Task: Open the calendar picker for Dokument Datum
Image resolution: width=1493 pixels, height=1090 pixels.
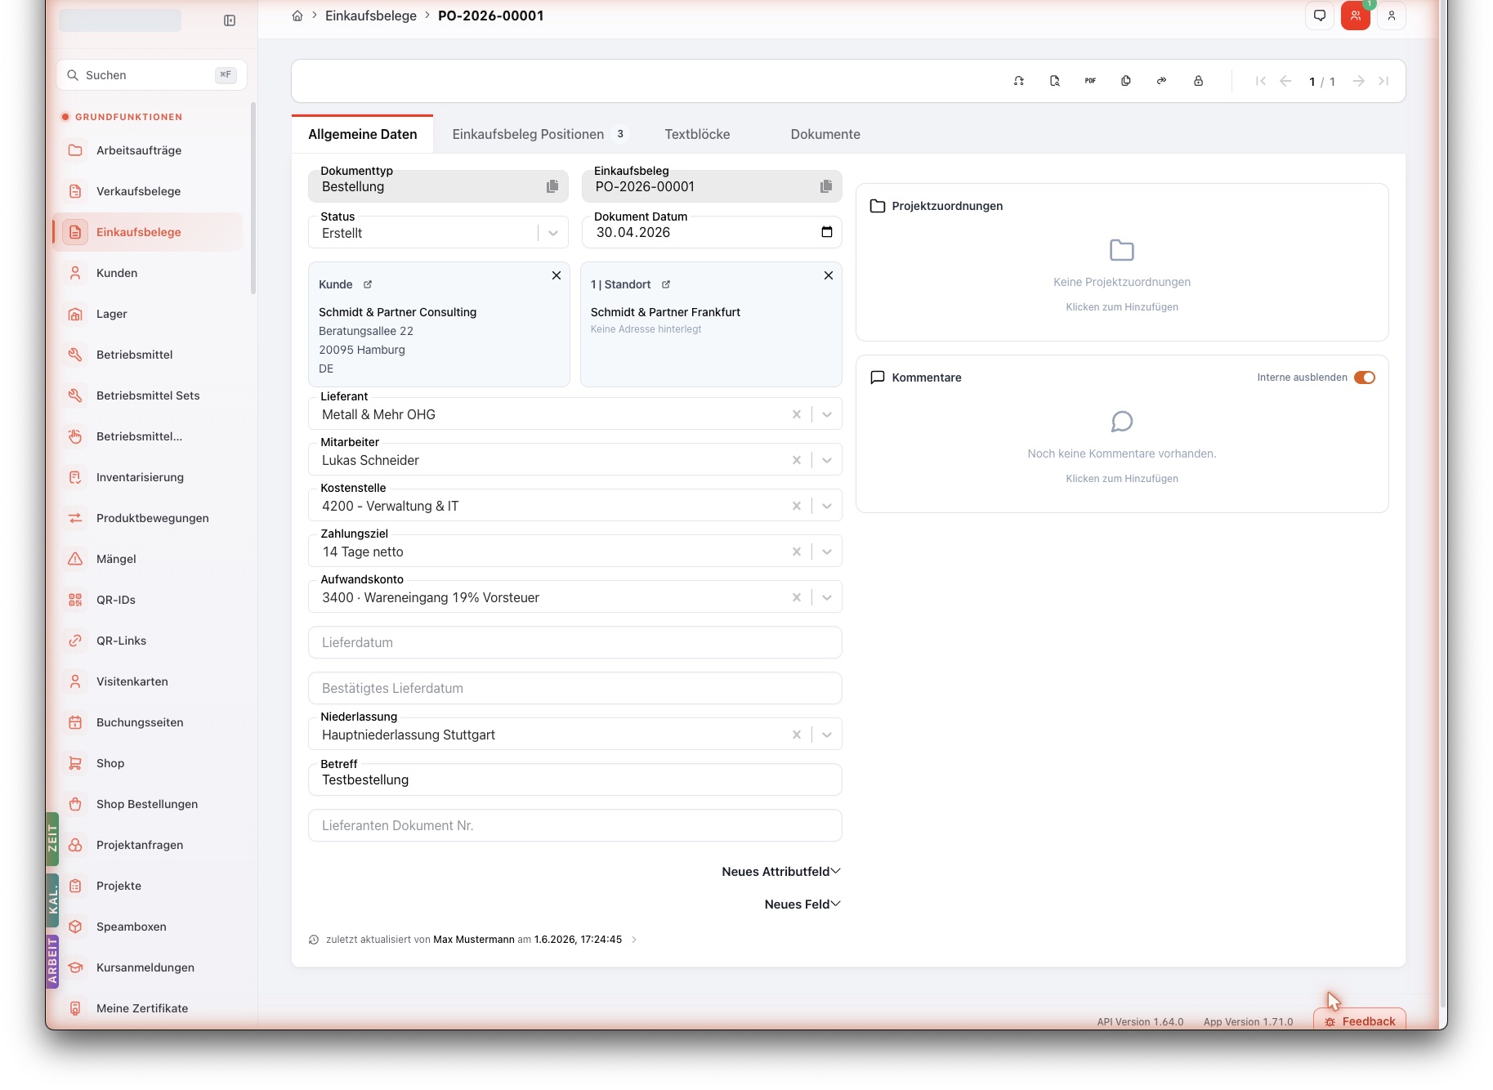Action: click(x=827, y=232)
